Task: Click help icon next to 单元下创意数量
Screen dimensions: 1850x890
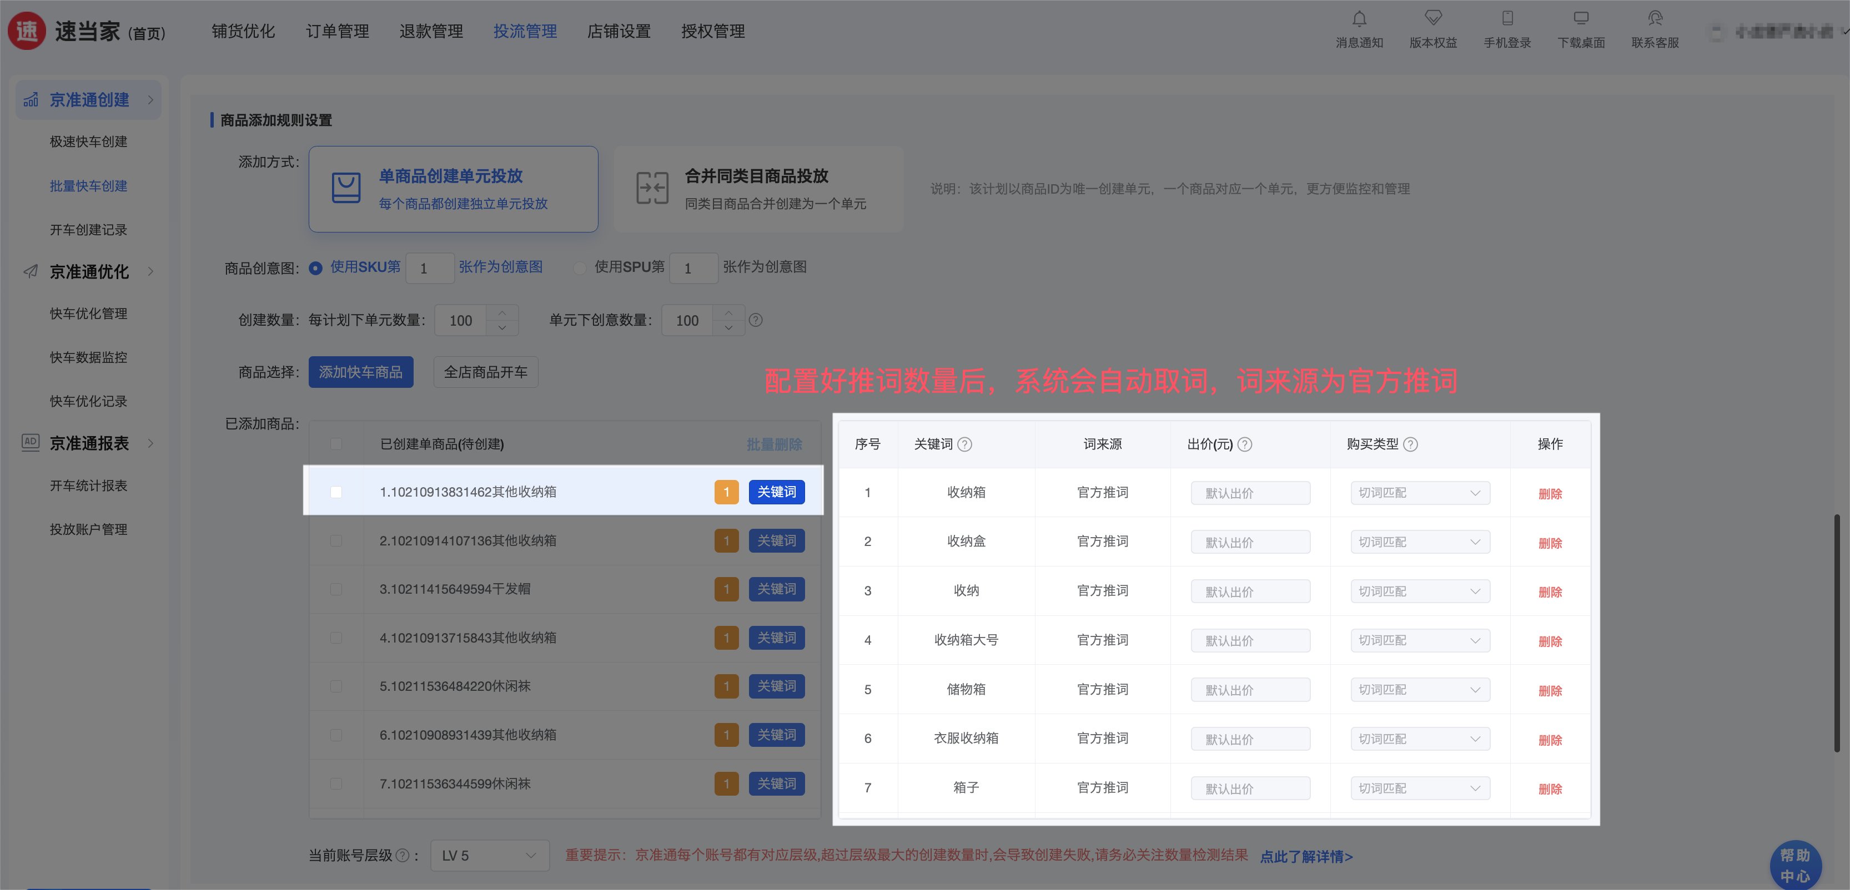Action: point(756,320)
